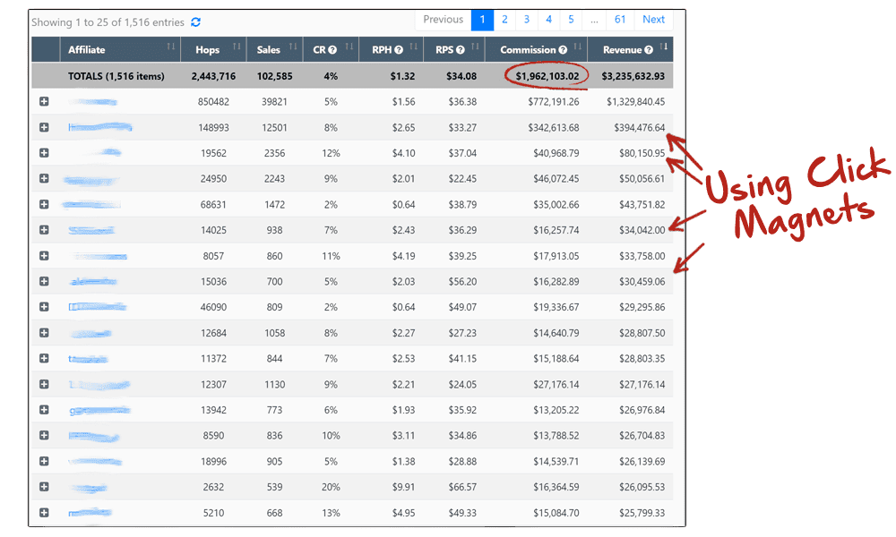Select total revenue $3,235,632.93
The height and width of the screenshot is (537, 896).
(633, 76)
